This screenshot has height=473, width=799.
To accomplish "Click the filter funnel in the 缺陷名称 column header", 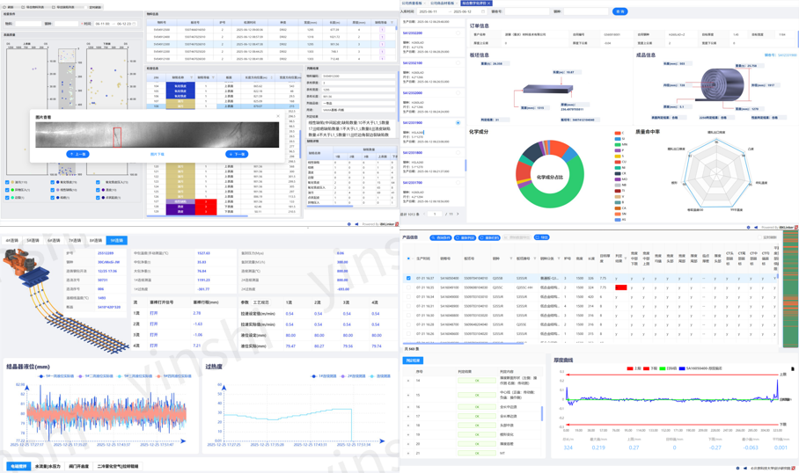I will [191, 78].
